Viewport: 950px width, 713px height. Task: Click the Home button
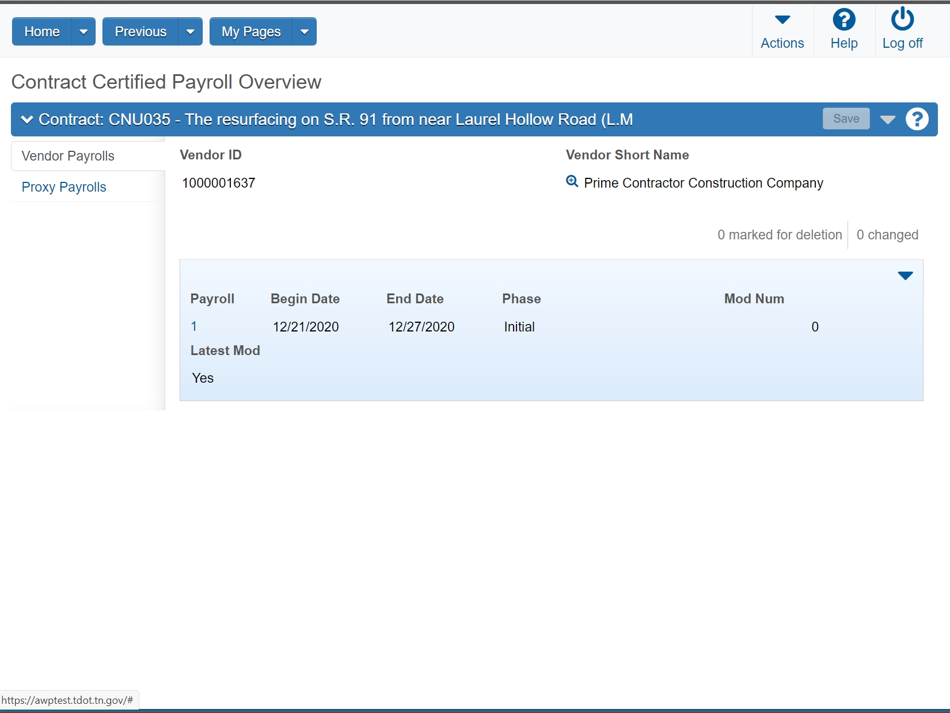(x=42, y=32)
